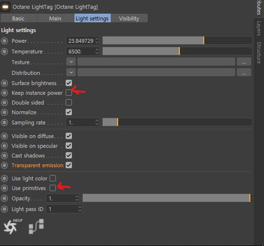Toggle Visible on specular checkbox

pyautogui.click(x=69, y=146)
